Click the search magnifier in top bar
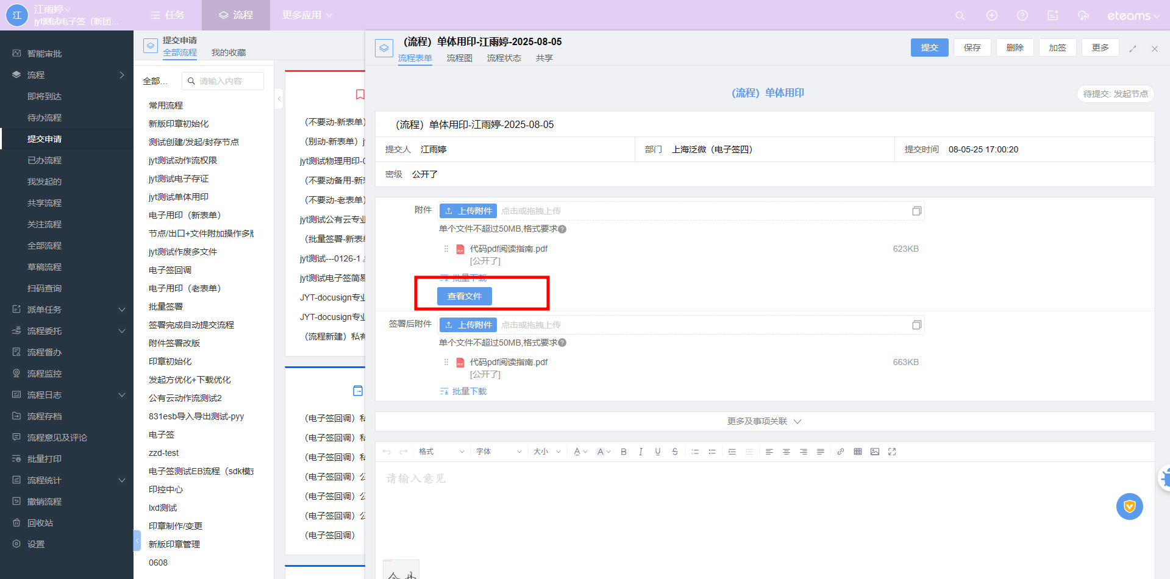Screen dimensions: 1170x579 click(x=960, y=16)
